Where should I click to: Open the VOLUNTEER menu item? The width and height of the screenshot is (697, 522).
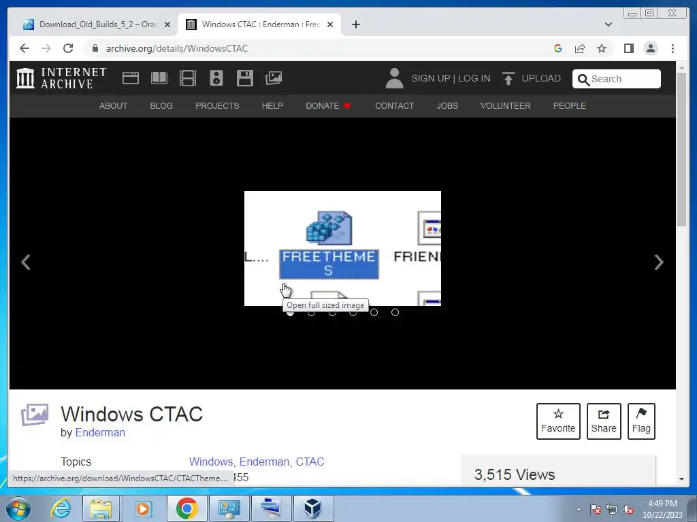coord(506,105)
